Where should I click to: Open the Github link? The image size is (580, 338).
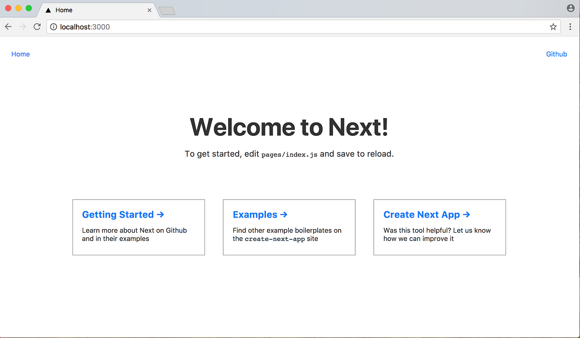pos(556,54)
